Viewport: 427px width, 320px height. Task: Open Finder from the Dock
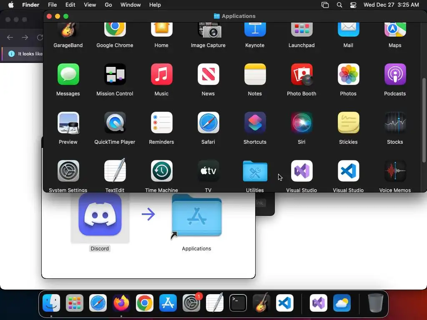tap(51, 303)
